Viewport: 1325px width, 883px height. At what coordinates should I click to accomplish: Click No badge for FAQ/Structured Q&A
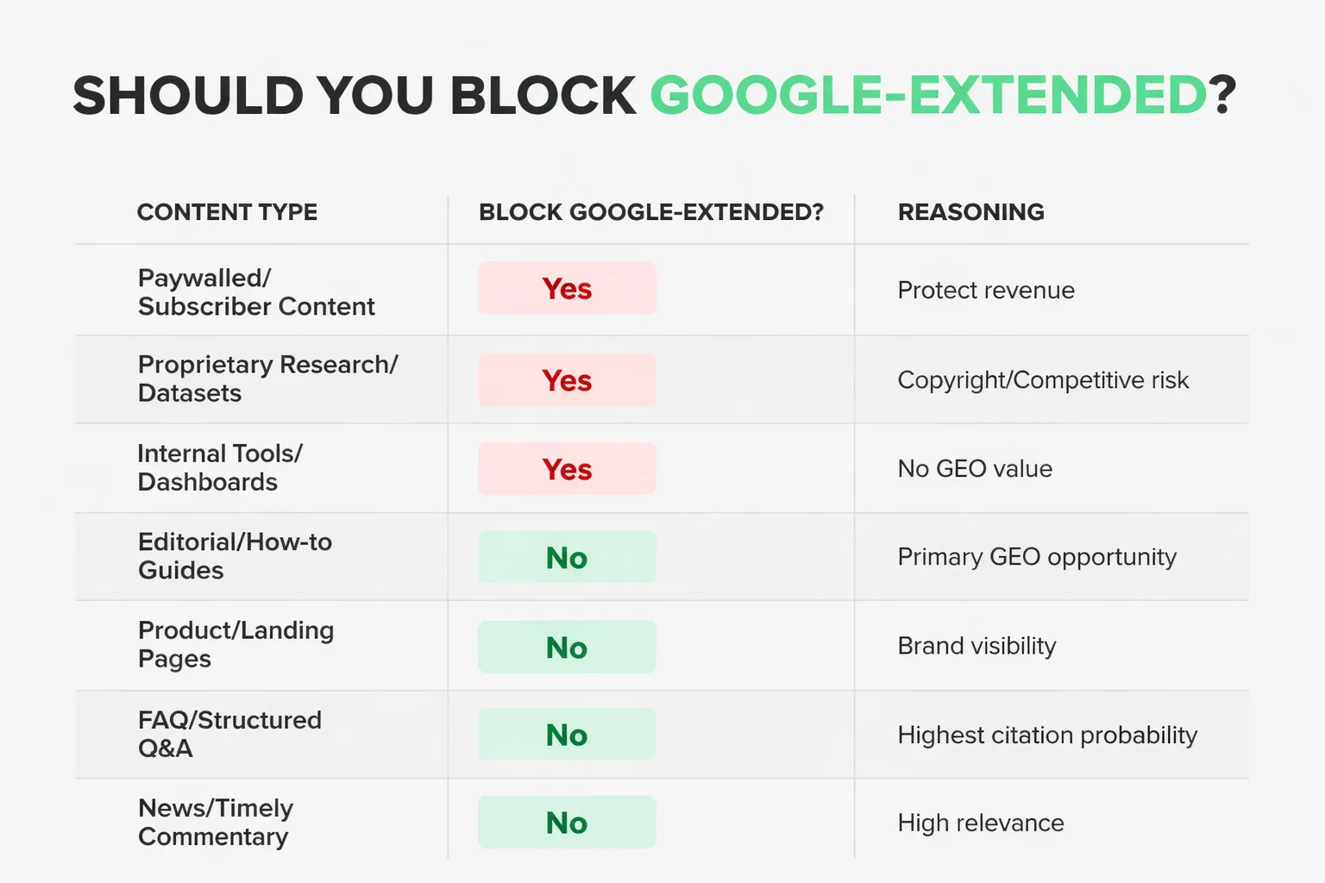tap(567, 735)
